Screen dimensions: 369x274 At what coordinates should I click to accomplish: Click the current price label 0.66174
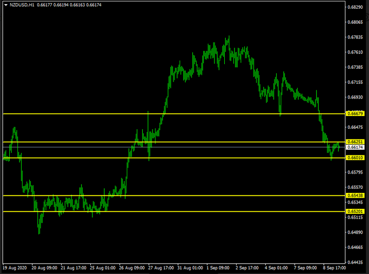pyautogui.click(x=356, y=147)
